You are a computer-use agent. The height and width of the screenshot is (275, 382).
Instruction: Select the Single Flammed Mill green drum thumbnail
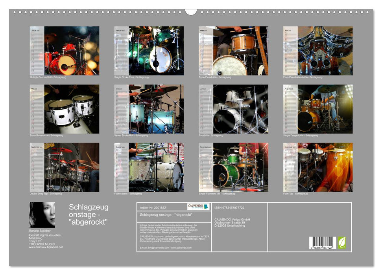[233, 167]
